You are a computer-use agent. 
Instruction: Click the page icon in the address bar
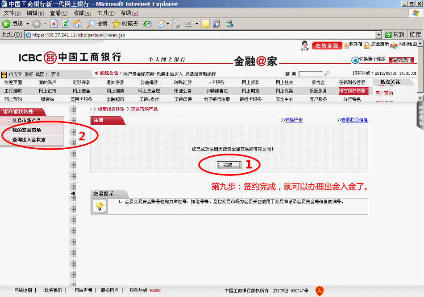(28, 35)
